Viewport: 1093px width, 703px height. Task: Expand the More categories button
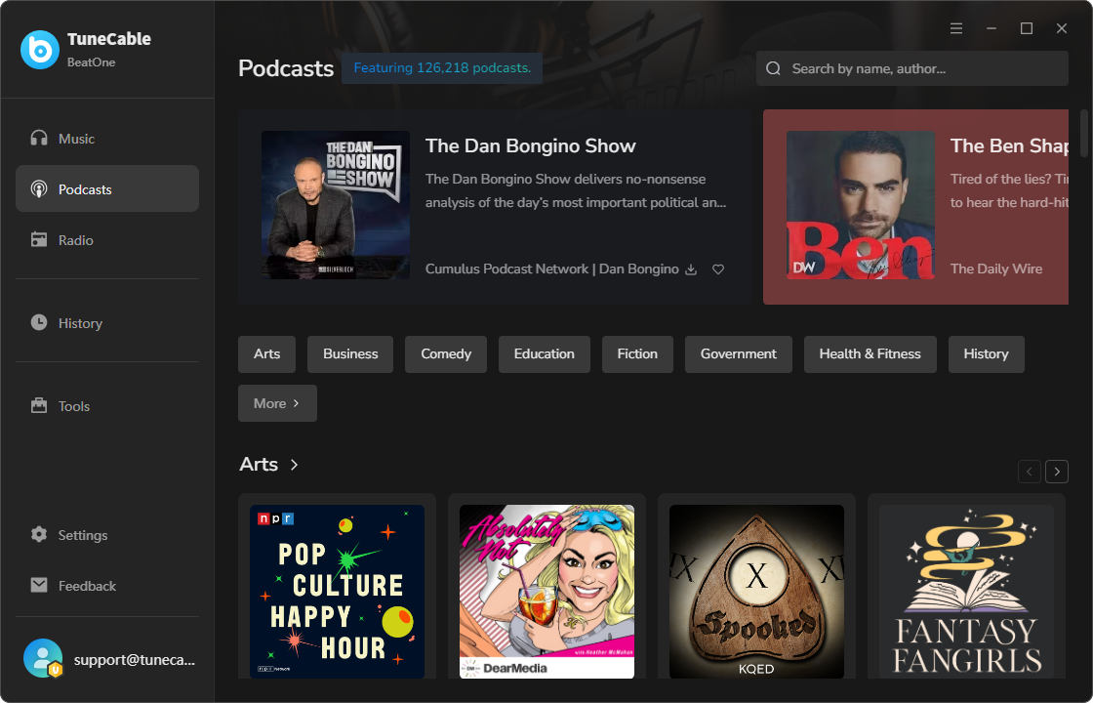pyautogui.click(x=277, y=403)
